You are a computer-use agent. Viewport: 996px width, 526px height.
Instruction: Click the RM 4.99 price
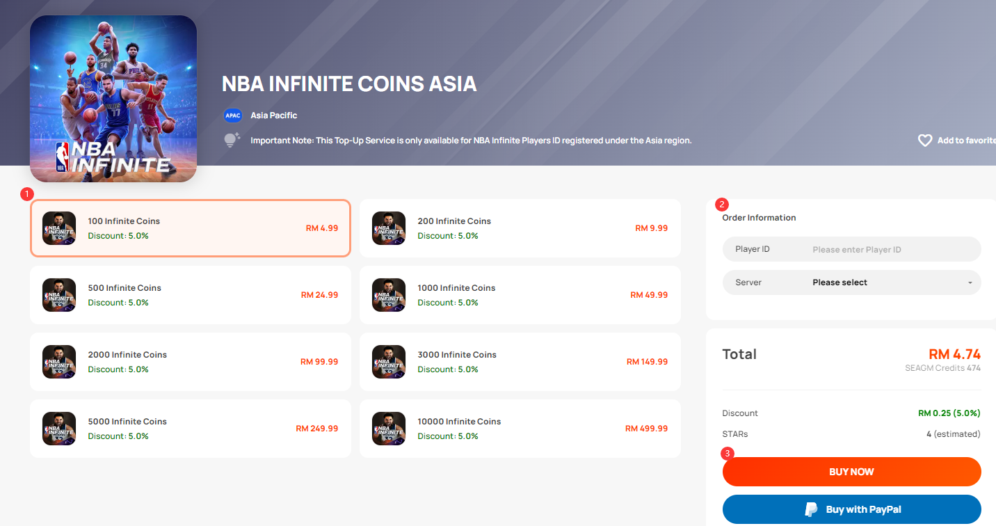(x=322, y=228)
